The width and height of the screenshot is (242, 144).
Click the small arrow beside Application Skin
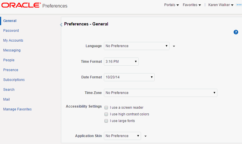click(x=145, y=136)
